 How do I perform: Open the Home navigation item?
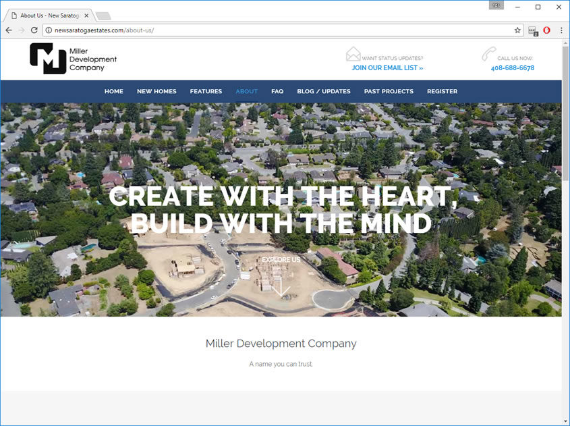coord(113,91)
